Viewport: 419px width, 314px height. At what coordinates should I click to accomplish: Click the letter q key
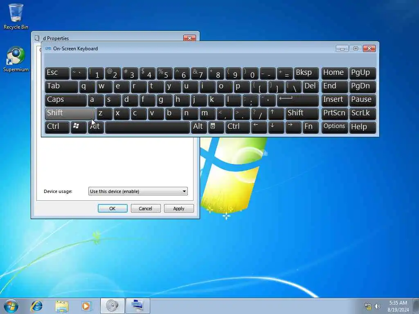coord(87,87)
